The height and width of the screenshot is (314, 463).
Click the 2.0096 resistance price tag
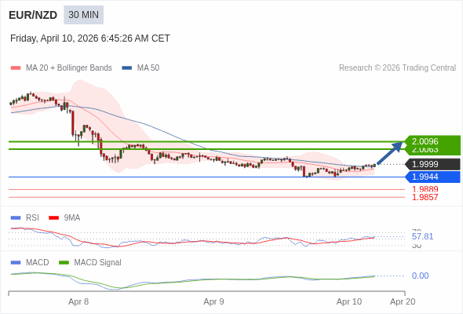(432, 141)
